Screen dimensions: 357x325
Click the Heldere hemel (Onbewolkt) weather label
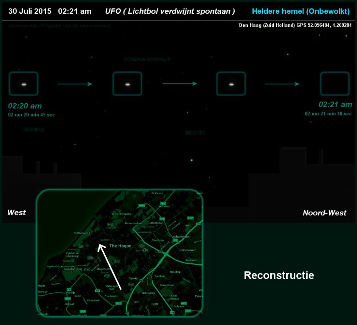pos(300,11)
